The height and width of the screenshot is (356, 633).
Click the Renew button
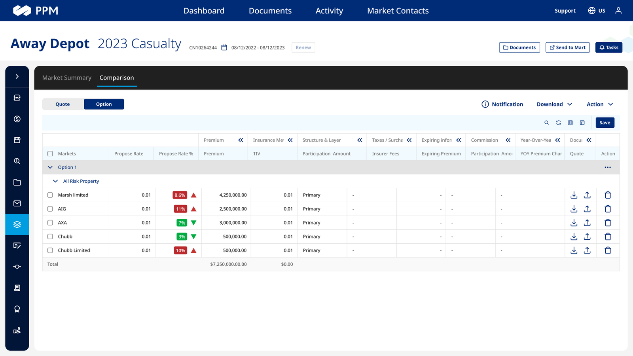303,47
